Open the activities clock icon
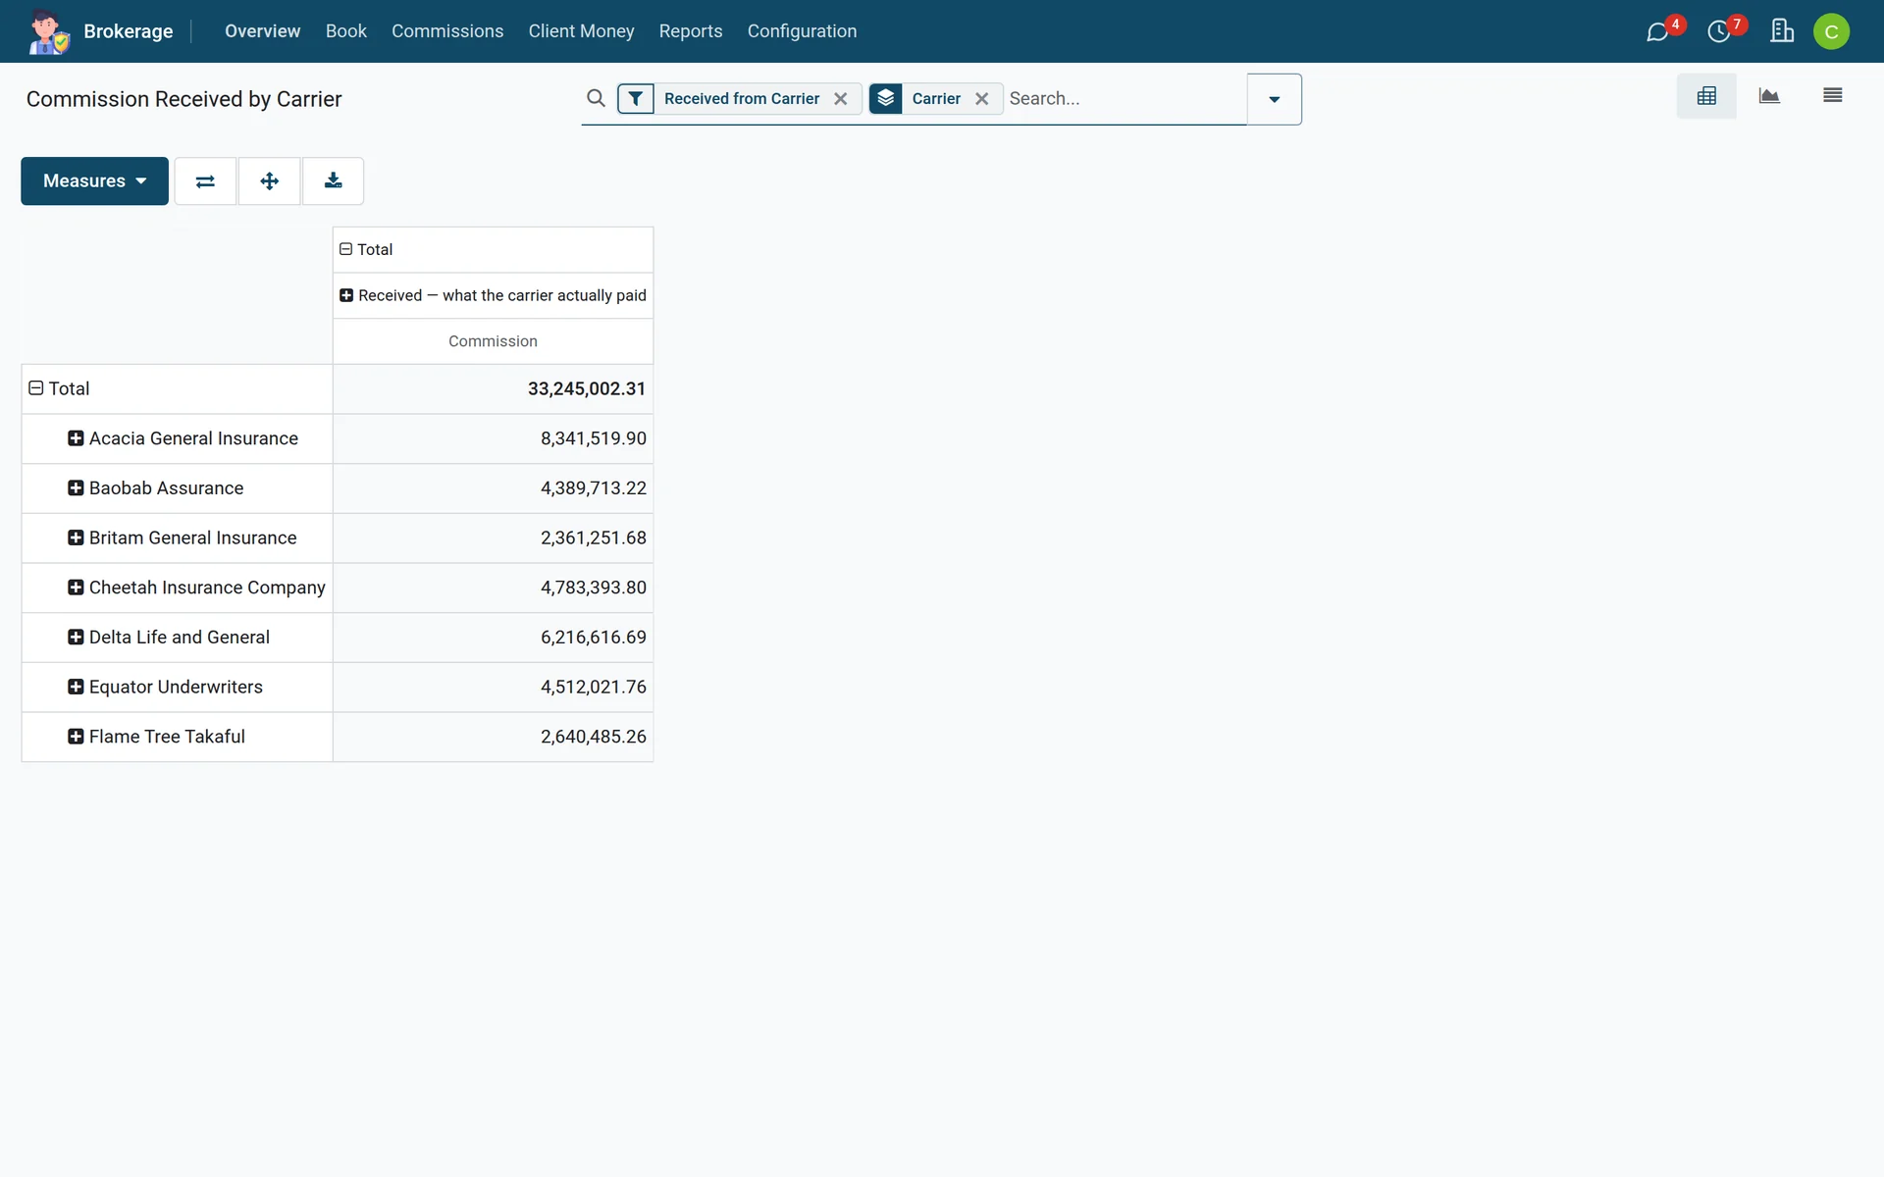 click(x=1719, y=31)
